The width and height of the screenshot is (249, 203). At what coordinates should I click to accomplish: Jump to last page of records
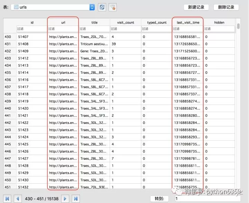click(x=76, y=199)
